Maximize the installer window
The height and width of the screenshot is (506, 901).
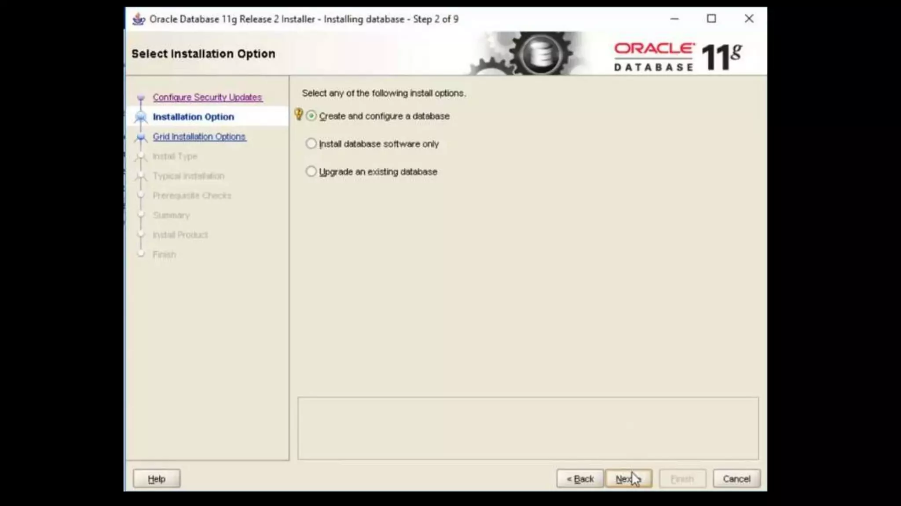711,19
